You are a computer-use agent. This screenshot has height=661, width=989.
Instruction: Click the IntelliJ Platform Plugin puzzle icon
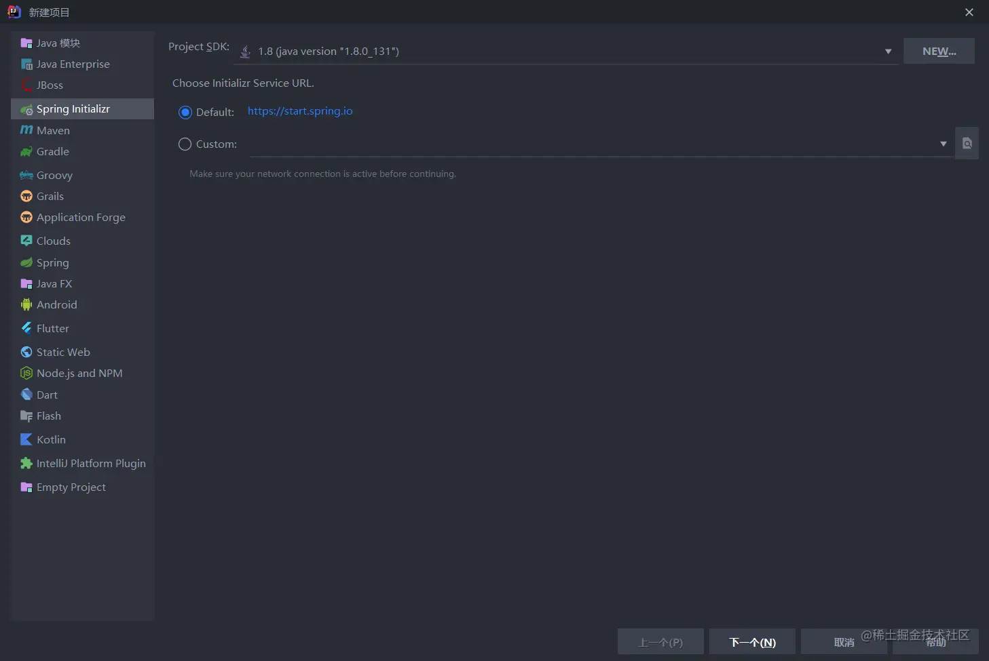pyautogui.click(x=26, y=463)
